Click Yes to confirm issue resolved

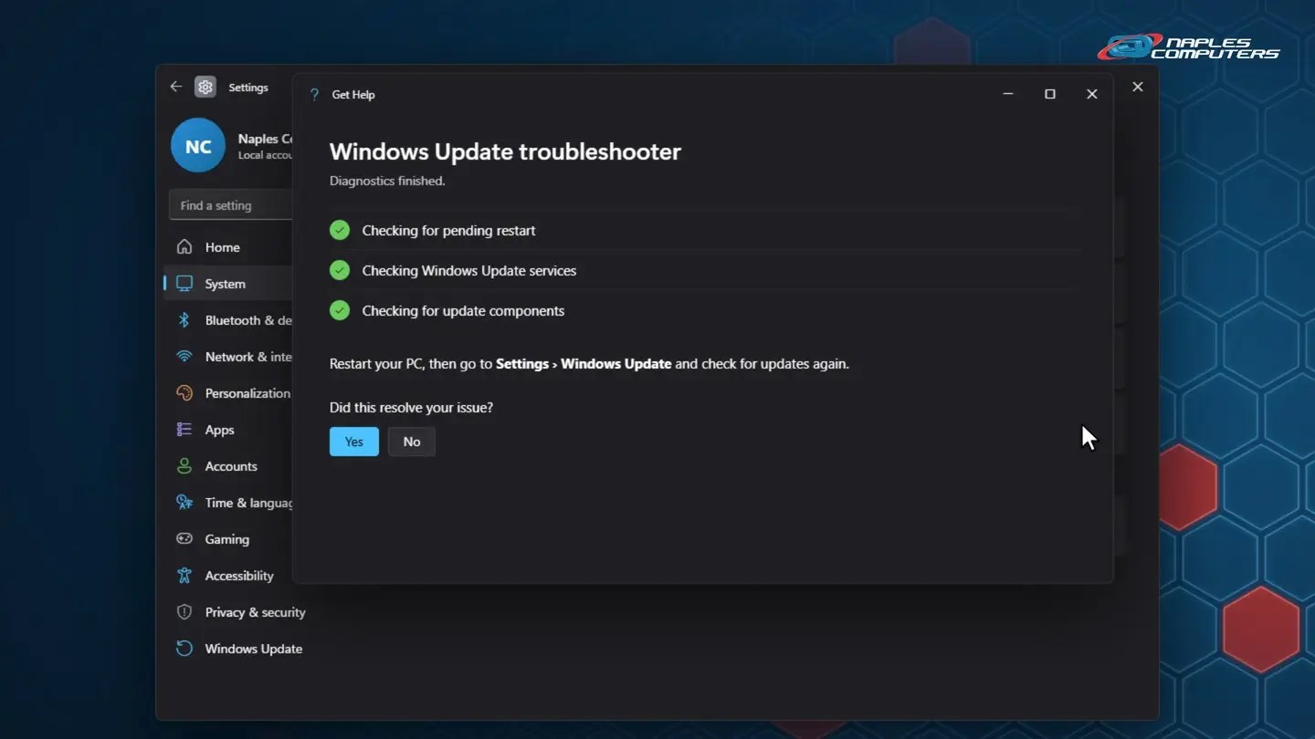tap(353, 442)
